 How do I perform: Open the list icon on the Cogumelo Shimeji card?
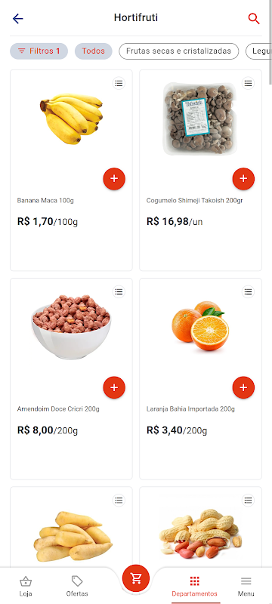pyautogui.click(x=248, y=83)
